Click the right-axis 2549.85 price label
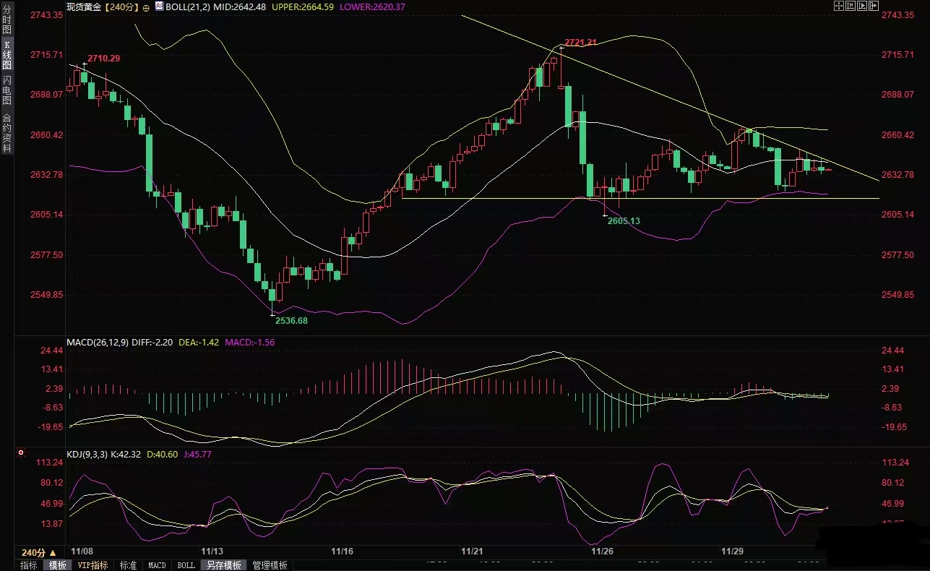The height and width of the screenshot is (571, 930). [898, 296]
